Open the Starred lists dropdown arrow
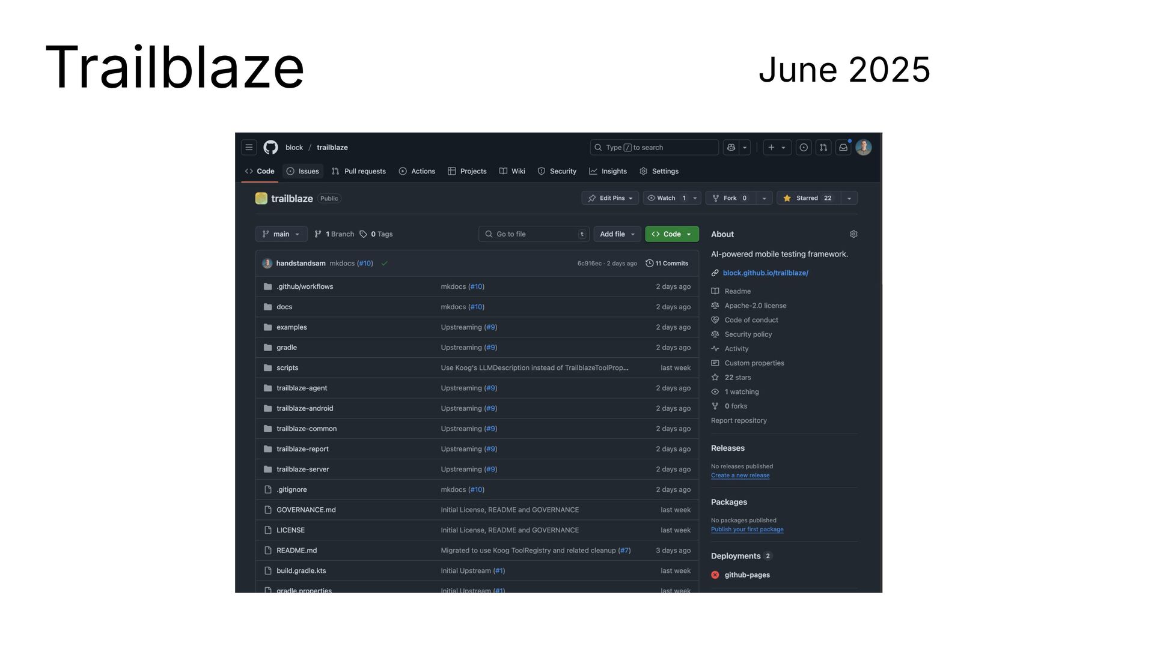 [849, 198]
